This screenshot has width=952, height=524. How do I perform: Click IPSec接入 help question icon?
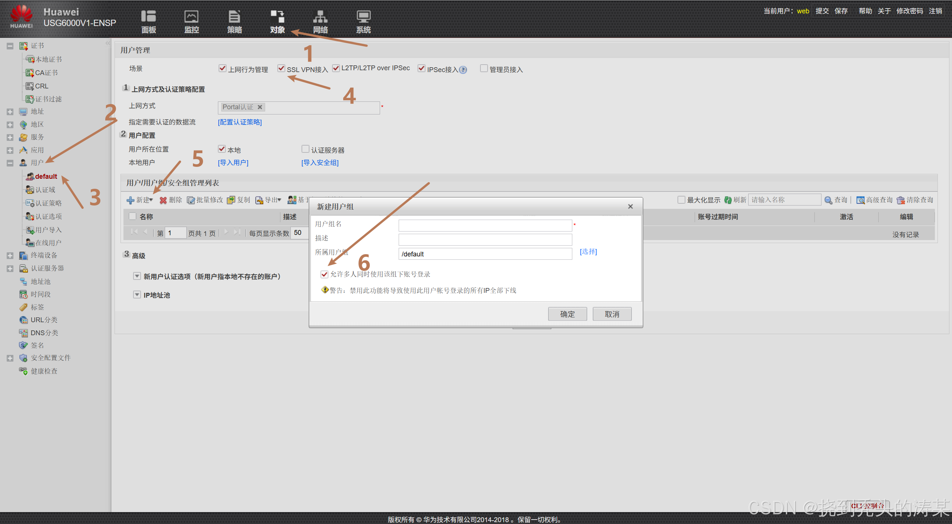click(463, 70)
